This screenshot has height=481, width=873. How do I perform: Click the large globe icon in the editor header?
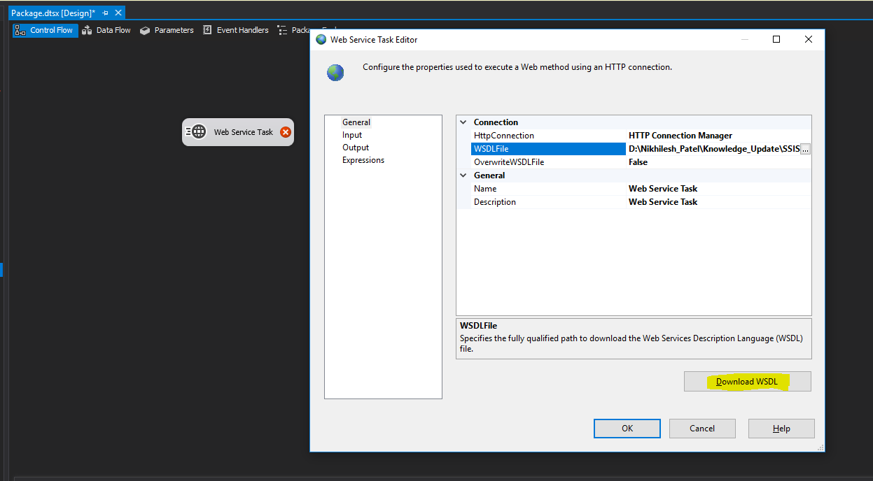pyautogui.click(x=335, y=72)
